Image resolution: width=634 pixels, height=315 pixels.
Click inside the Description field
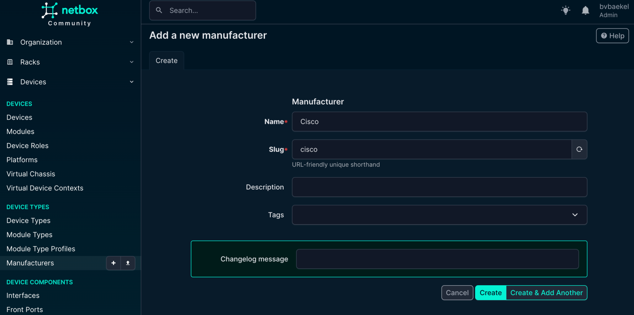point(439,187)
